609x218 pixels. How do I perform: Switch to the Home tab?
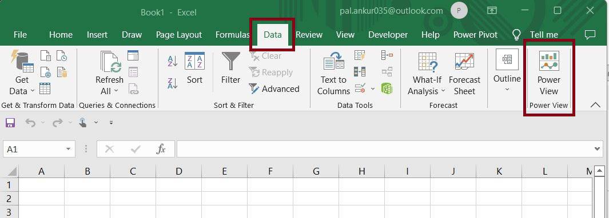tap(61, 34)
